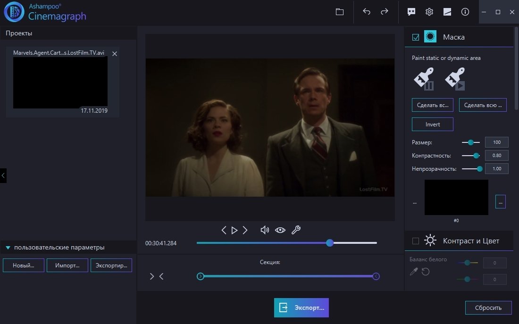
Task: Play the video preview
Action: point(234,230)
